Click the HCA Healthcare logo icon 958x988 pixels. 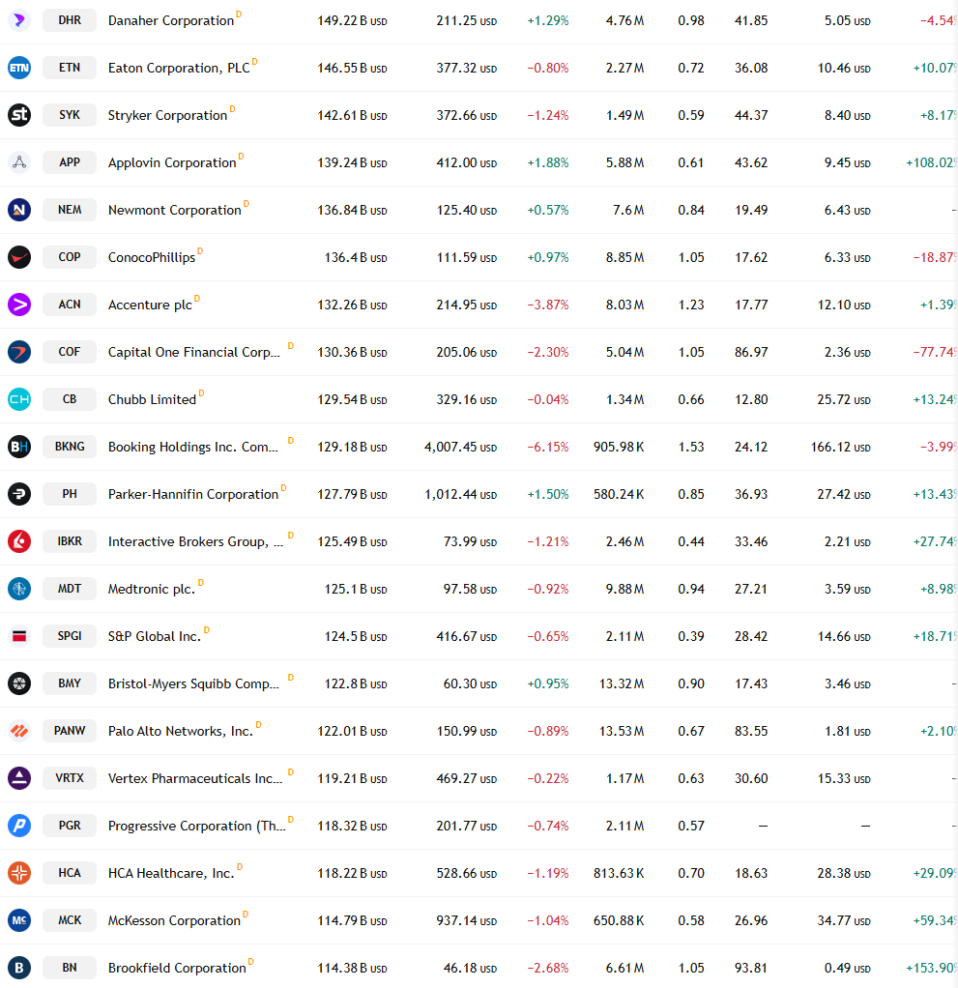[x=19, y=873]
